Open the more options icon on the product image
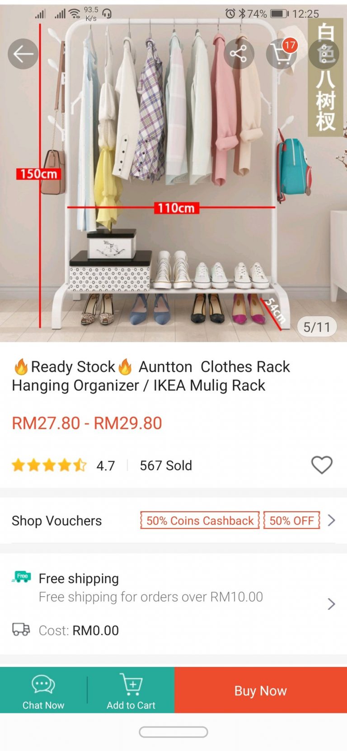Image resolution: width=347 pixels, height=751 pixels. [x=324, y=54]
